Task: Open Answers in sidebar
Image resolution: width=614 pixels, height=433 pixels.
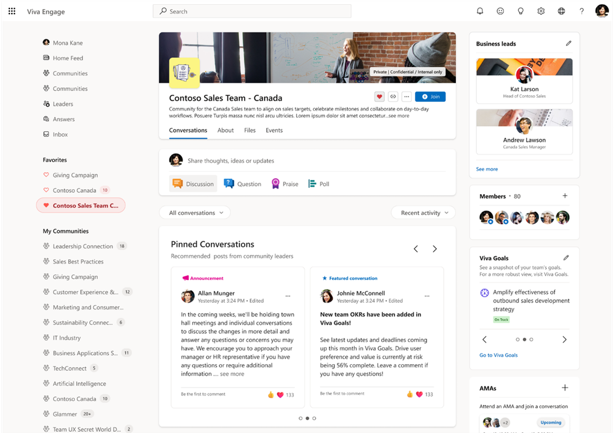Action: click(x=59, y=119)
